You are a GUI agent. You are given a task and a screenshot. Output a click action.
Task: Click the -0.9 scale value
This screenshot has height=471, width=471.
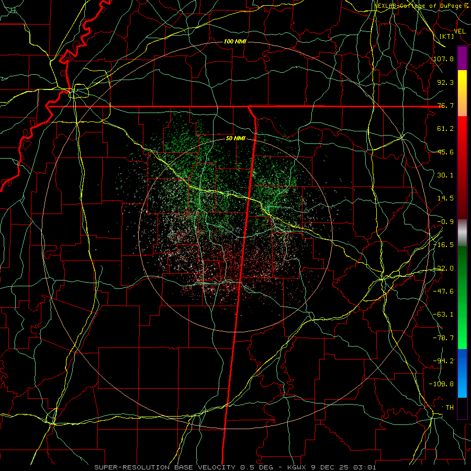coord(445,222)
